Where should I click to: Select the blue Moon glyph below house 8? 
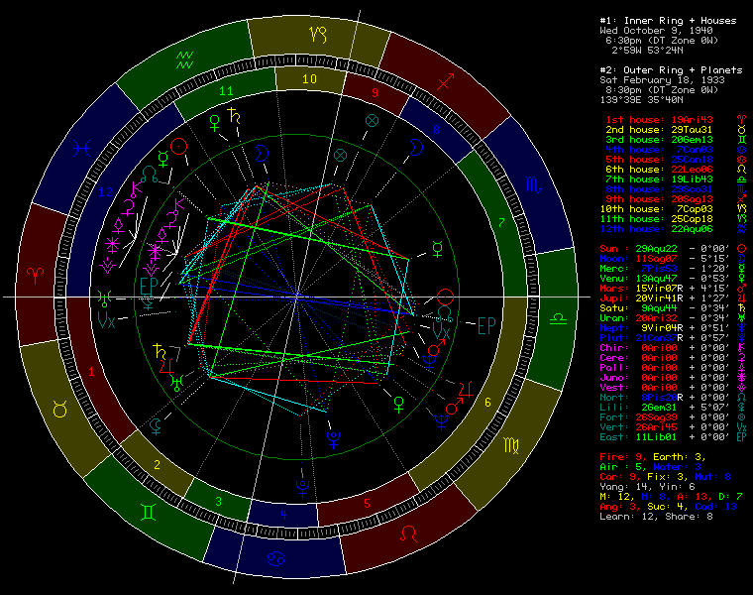pyautogui.click(x=416, y=147)
